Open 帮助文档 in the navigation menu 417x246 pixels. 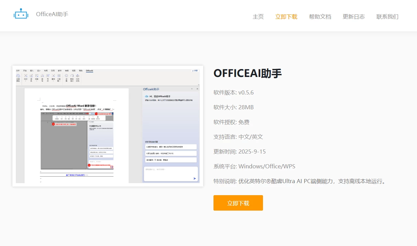tap(320, 16)
